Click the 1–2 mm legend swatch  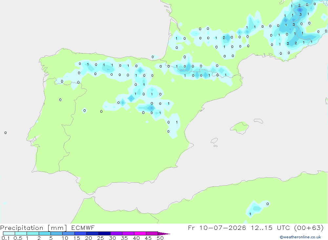[33, 233]
